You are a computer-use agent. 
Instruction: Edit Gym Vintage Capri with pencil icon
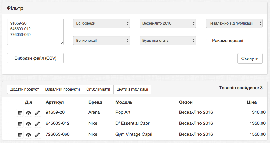38,135
